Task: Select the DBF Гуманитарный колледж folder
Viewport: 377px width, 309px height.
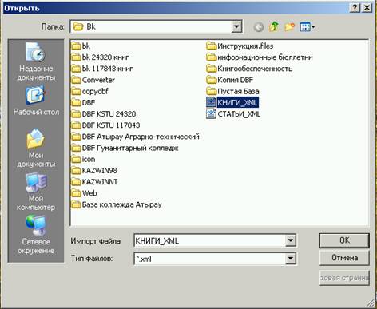Action: [125, 148]
